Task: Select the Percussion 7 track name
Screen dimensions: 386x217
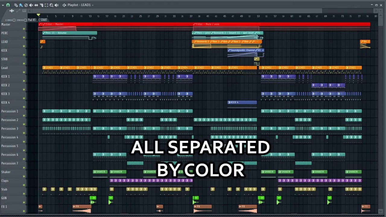Action: pyautogui.click(x=10, y=163)
